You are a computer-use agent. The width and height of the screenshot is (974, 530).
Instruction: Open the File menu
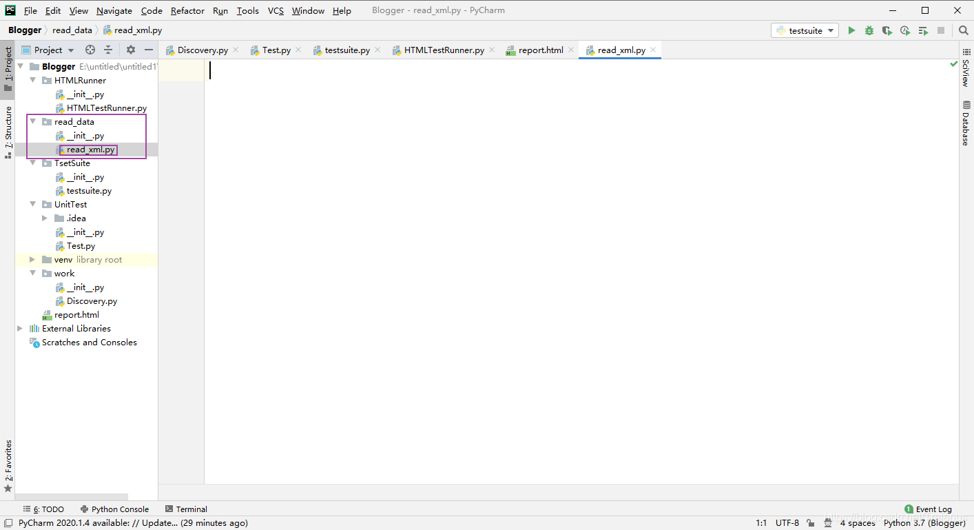coord(30,10)
